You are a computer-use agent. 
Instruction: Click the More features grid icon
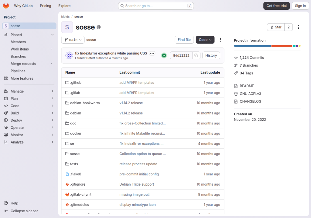pyautogui.click(x=6, y=78)
